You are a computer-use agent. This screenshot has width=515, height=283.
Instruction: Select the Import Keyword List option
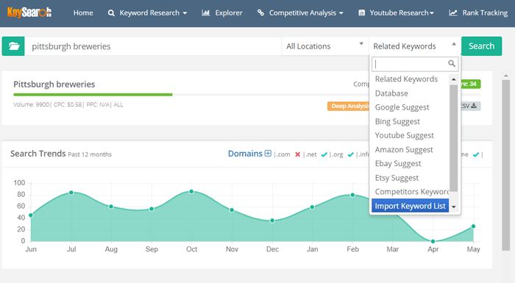[411, 206]
